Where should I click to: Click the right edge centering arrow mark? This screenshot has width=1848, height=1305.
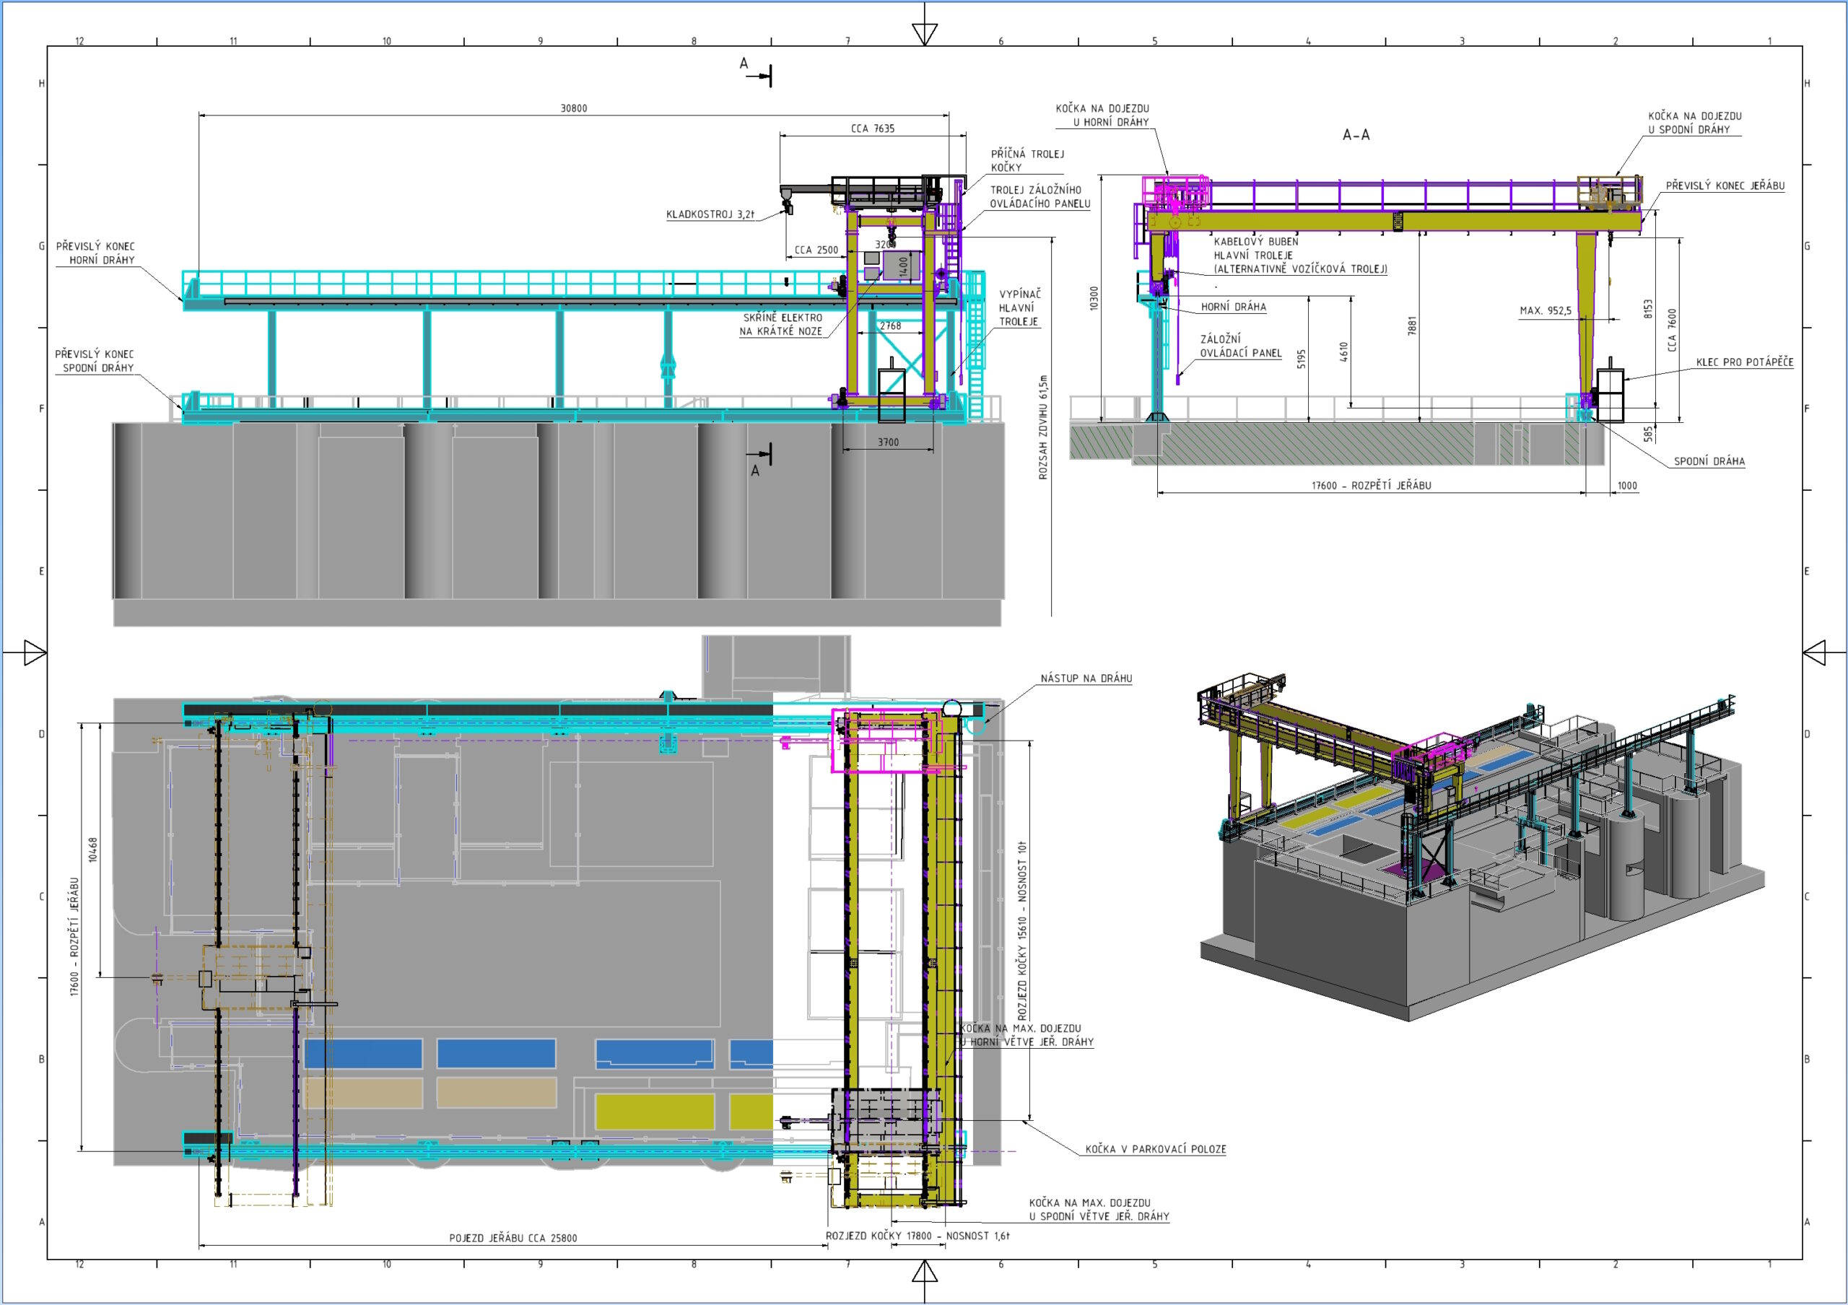point(1814,652)
